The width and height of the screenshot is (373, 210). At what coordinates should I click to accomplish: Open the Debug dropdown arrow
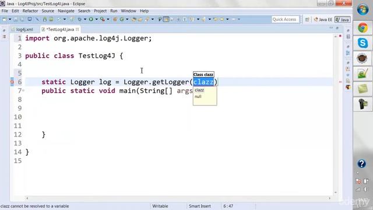[85, 19]
